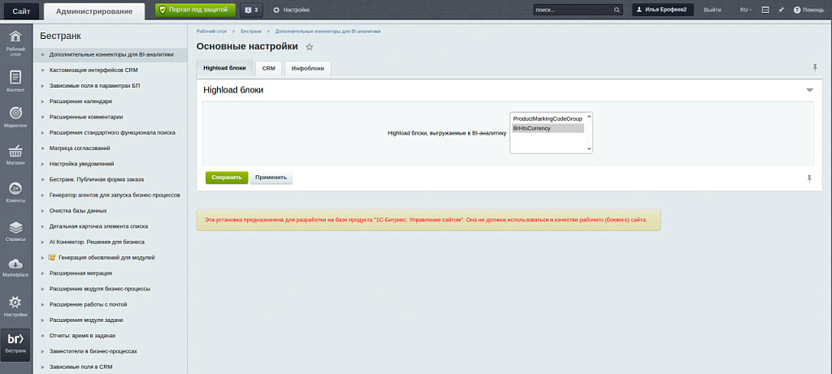Open the RU language dropdown
832x374 pixels.
pyautogui.click(x=745, y=10)
